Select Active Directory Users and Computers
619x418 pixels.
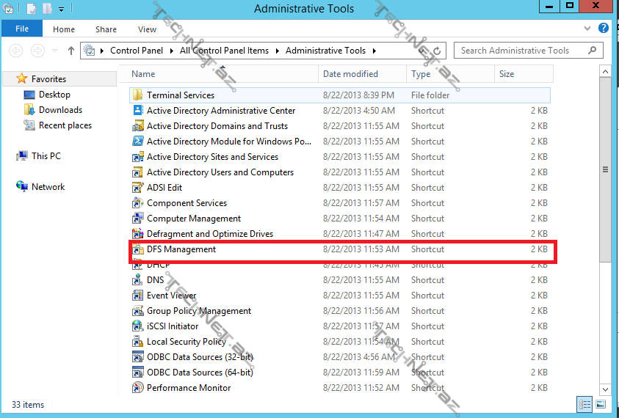pyautogui.click(x=220, y=172)
